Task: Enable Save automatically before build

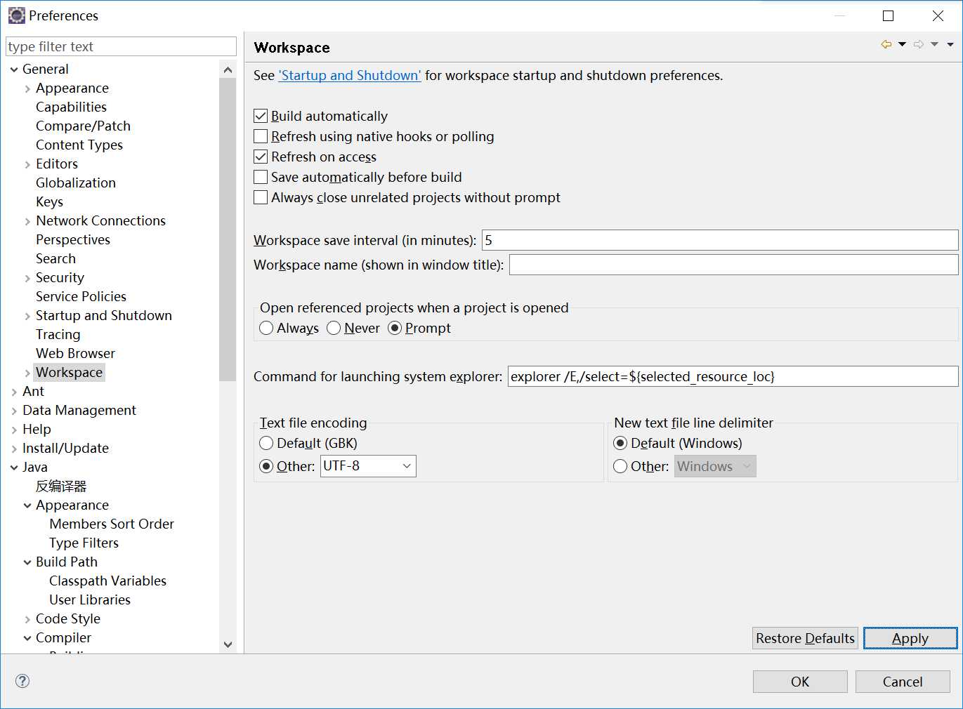Action: point(261,177)
